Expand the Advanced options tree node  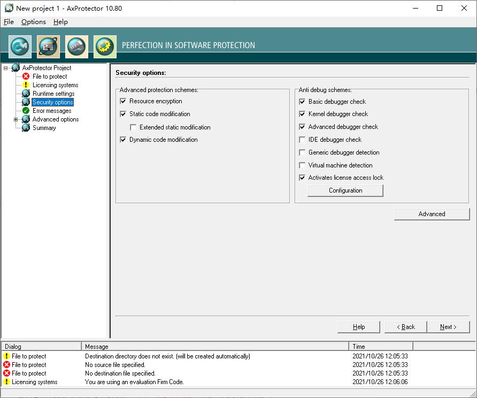click(16, 119)
